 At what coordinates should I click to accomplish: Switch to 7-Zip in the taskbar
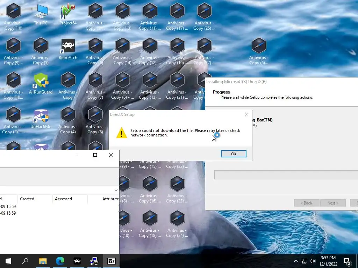pyautogui.click(x=112, y=261)
